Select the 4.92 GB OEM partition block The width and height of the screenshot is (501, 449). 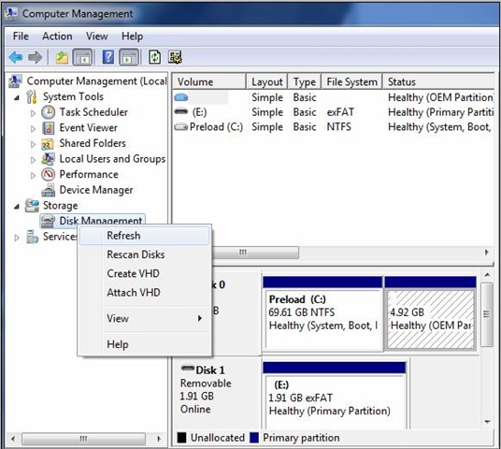(x=430, y=313)
